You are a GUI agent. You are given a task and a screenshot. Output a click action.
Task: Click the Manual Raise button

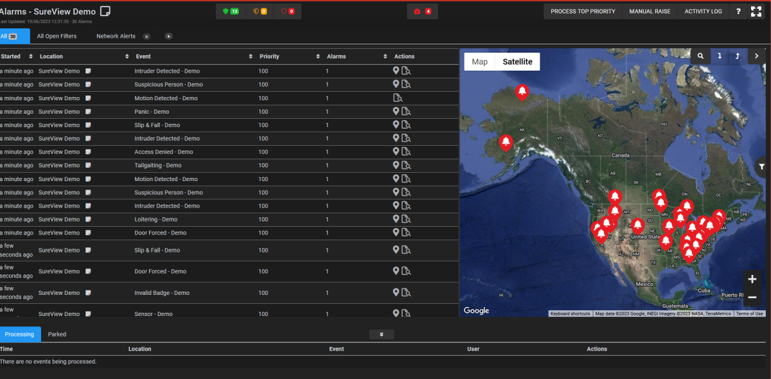pyautogui.click(x=650, y=12)
